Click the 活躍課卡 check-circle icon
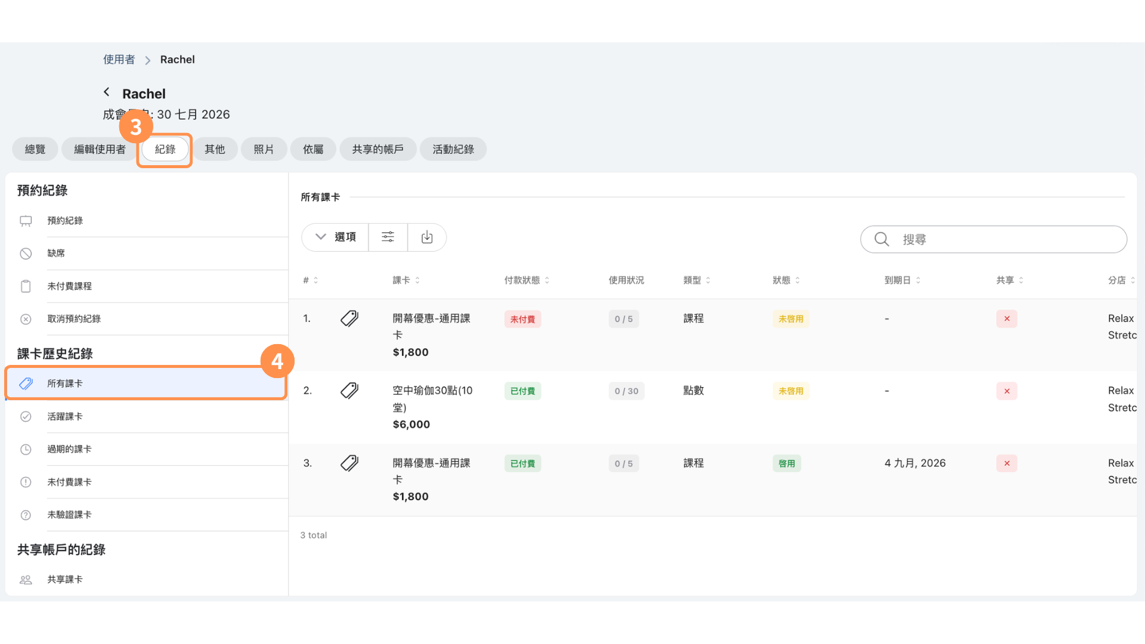1145x644 pixels. coord(26,417)
